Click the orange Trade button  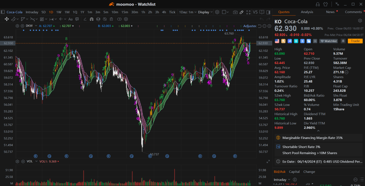coord(355,41)
